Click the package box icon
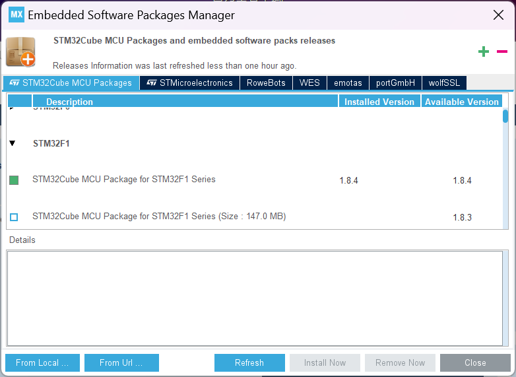 pyautogui.click(x=20, y=51)
